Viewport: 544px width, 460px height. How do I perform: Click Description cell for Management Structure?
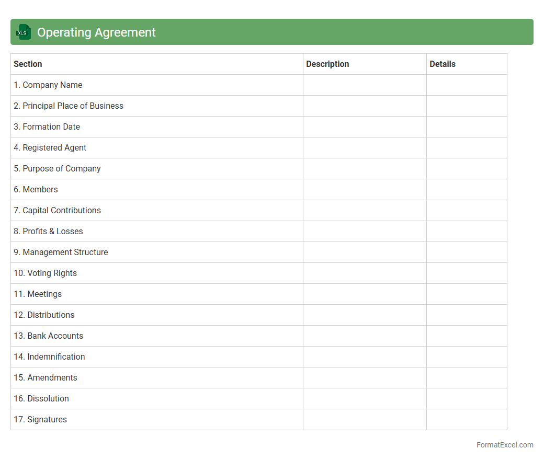tap(365, 252)
